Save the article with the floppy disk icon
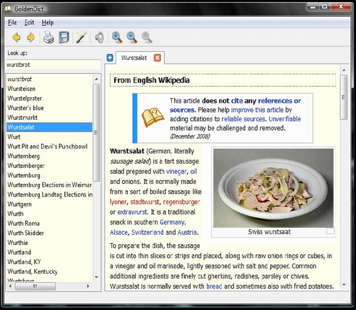 tap(64, 37)
